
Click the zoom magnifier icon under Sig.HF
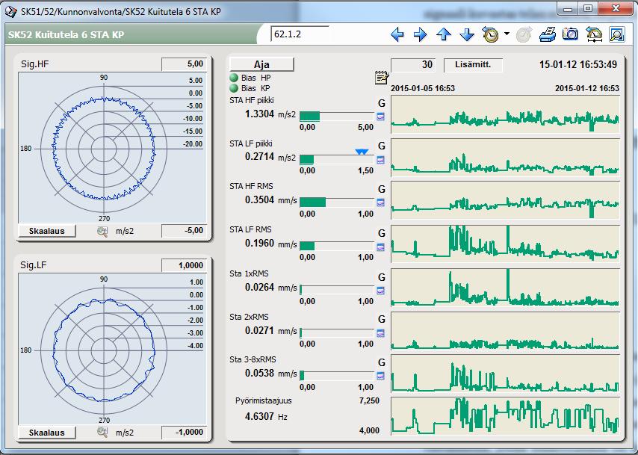pos(102,231)
